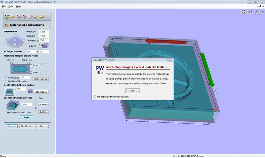
Task: View model along X axis
Action: pos(257,12)
